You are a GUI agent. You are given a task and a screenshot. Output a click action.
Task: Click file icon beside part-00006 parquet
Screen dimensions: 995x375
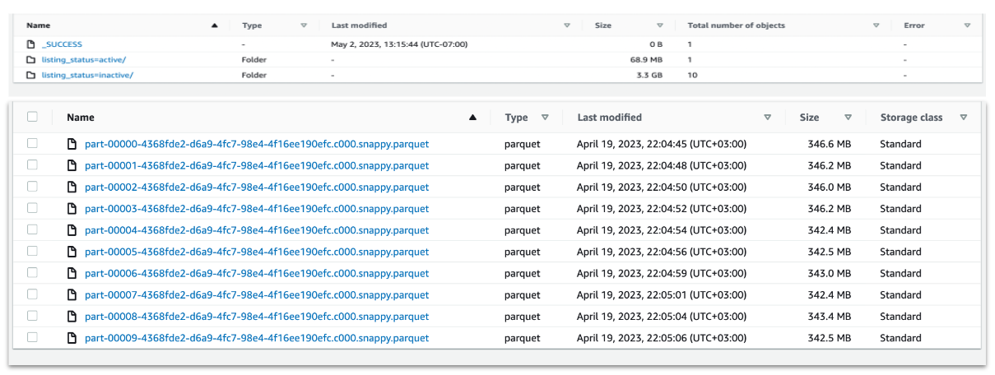tap(72, 273)
